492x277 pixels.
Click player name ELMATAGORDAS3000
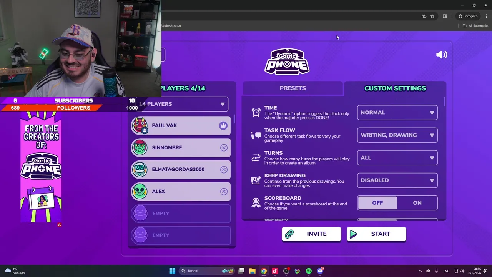178,169
